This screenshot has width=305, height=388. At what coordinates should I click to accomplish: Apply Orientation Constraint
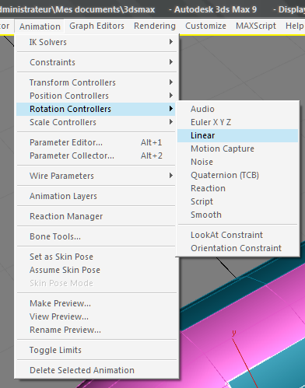[x=237, y=248]
